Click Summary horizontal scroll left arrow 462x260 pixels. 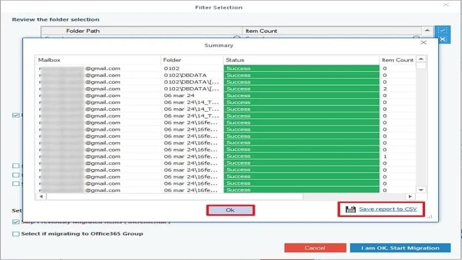coord(41,196)
